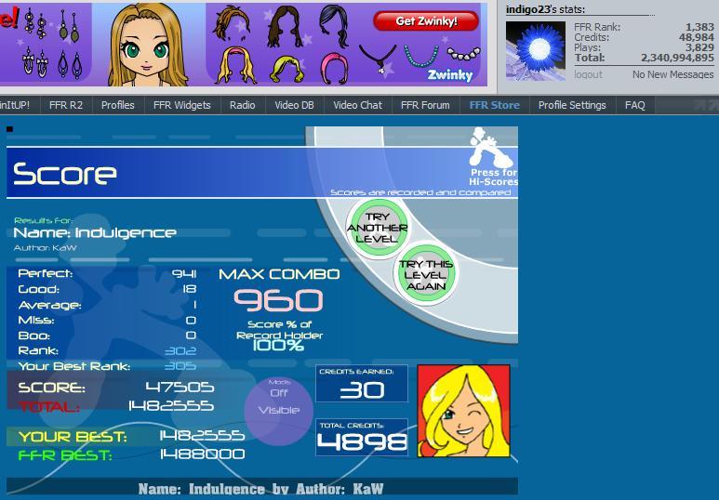Go to Profile Settings
This screenshot has height=500, width=719.
(572, 105)
